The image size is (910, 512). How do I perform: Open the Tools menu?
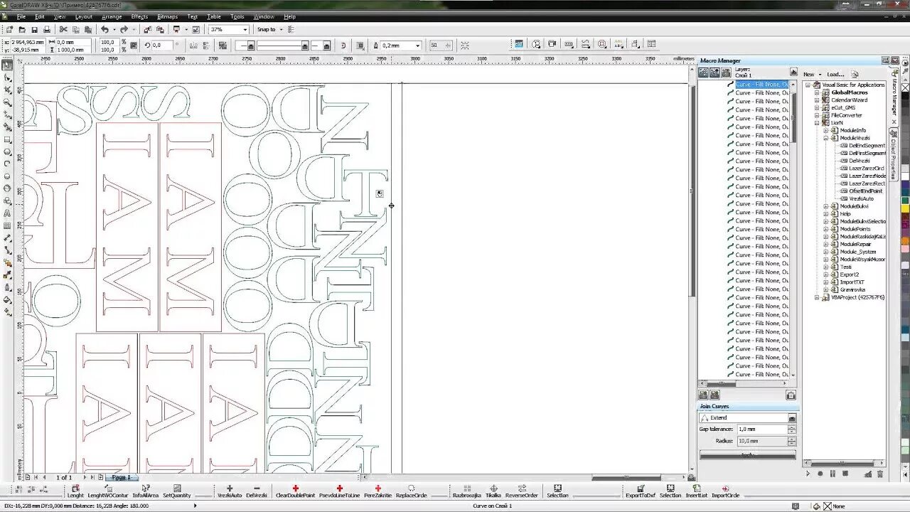click(237, 16)
